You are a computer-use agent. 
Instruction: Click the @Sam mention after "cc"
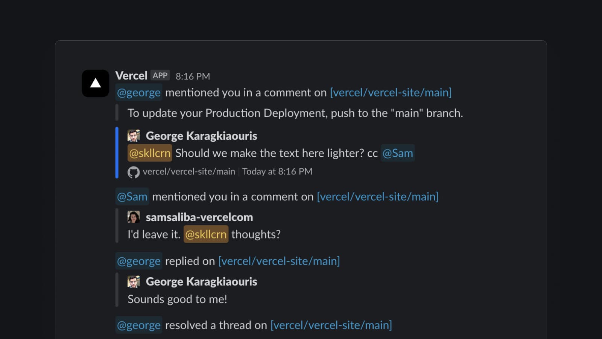click(397, 153)
